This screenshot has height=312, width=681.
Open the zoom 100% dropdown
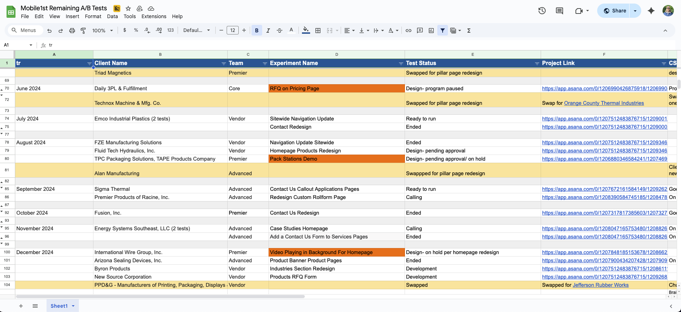pyautogui.click(x=103, y=31)
